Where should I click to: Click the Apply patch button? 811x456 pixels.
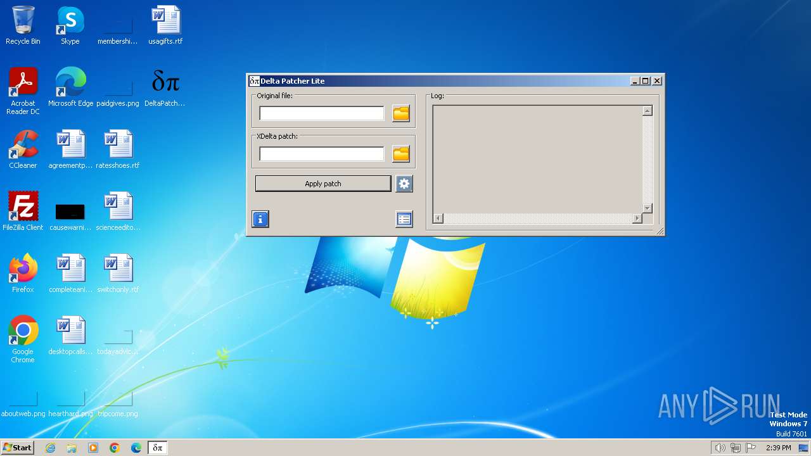coord(323,184)
